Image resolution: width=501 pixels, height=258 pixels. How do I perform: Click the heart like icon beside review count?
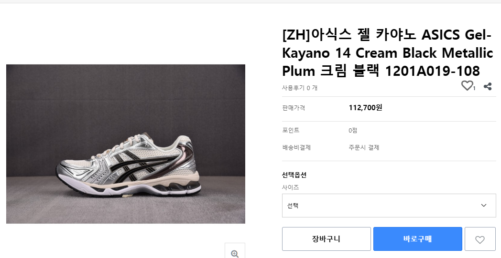click(467, 86)
